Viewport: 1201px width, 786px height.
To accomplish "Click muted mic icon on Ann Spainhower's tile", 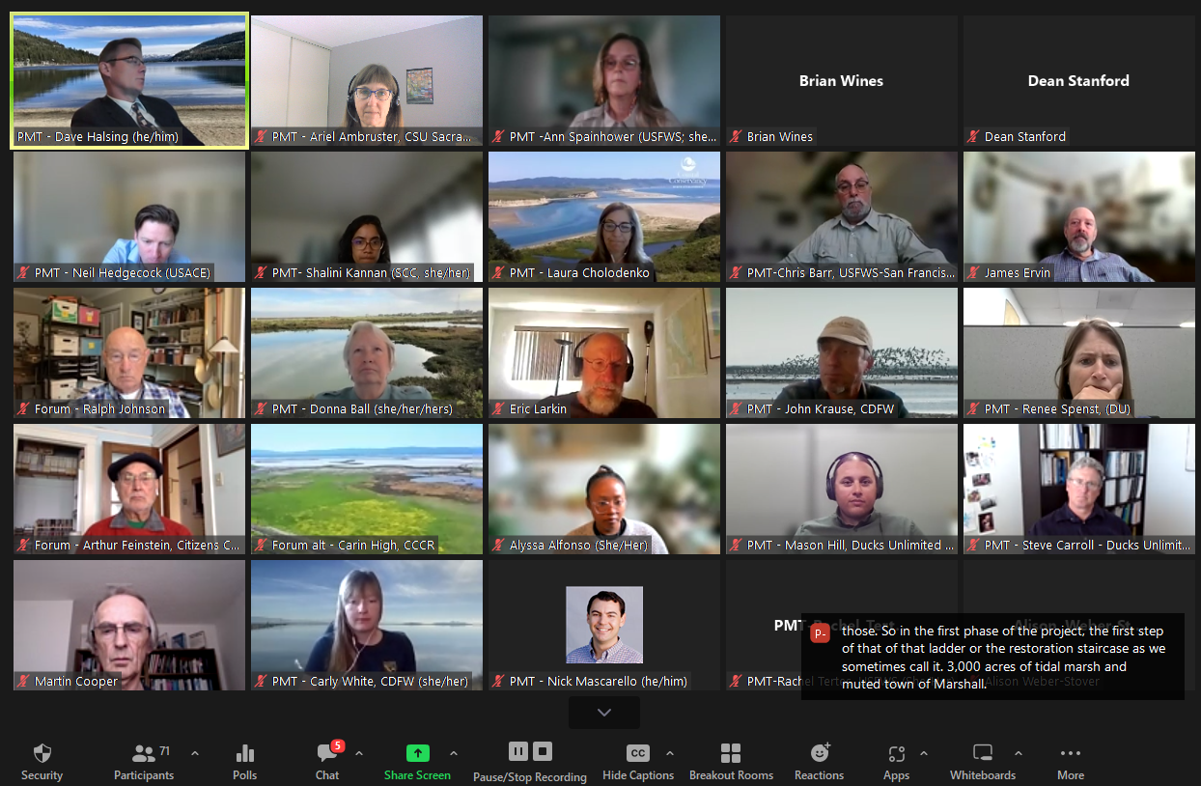I will tap(498, 137).
